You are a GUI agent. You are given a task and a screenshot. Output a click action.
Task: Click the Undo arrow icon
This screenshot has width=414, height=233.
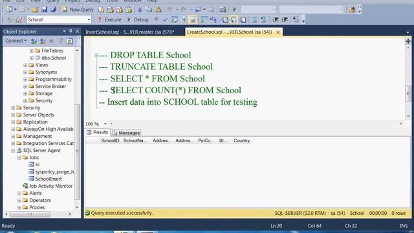(169, 10)
